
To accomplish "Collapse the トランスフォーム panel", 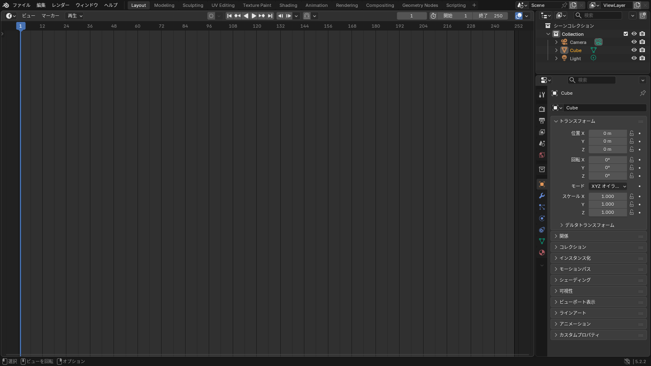I will click(x=599, y=121).
